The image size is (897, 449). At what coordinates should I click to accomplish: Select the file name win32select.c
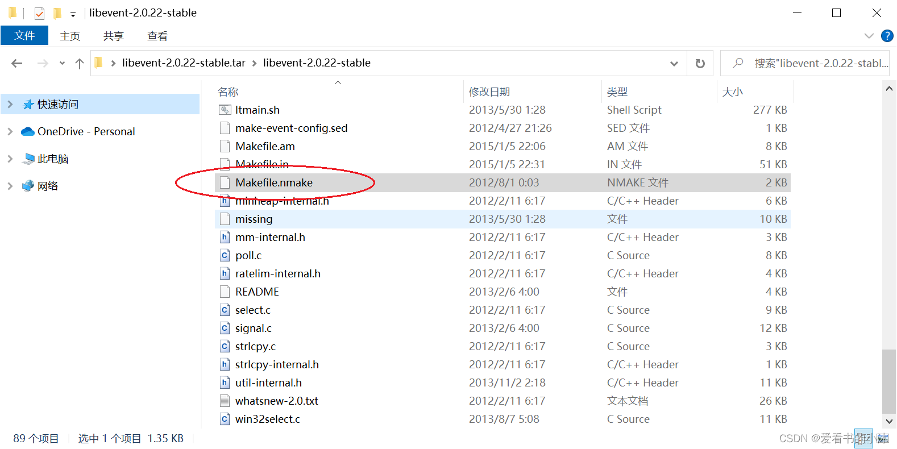click(268, 419)
